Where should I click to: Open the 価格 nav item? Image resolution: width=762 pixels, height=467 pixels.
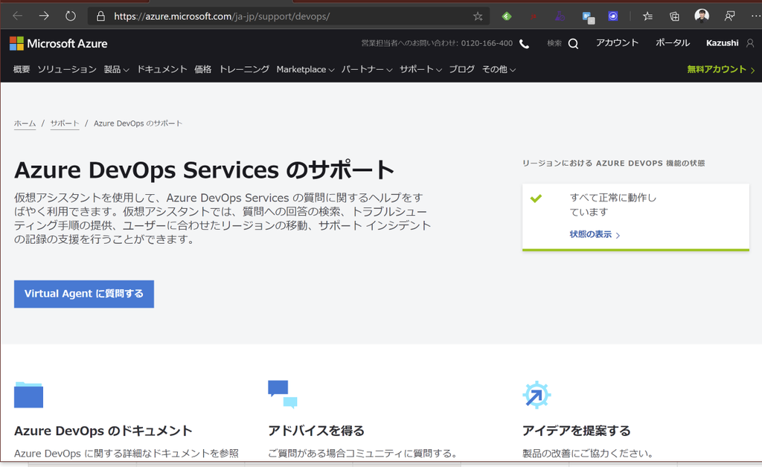[202, 69]
